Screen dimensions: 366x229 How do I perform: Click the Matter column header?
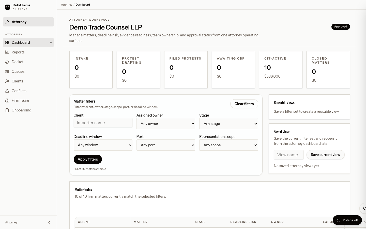(x=141, y=222)
